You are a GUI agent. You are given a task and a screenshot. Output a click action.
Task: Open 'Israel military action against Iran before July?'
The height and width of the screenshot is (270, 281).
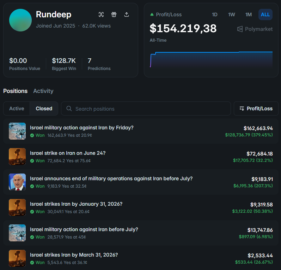click(x=84, y=229)
